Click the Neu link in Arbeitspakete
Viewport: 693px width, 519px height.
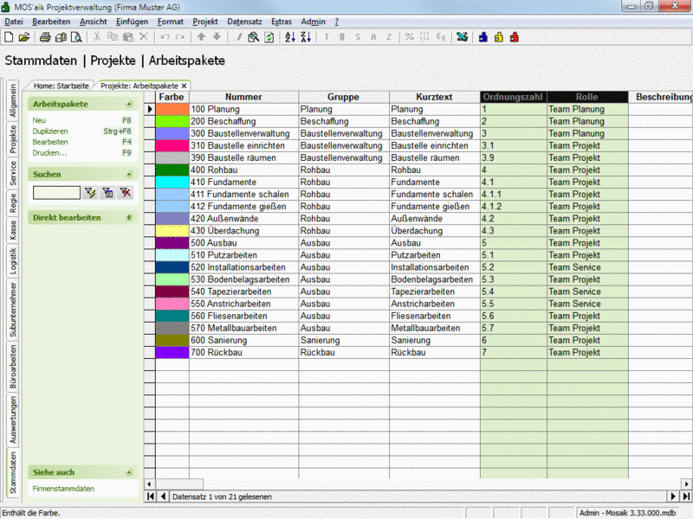39,120
